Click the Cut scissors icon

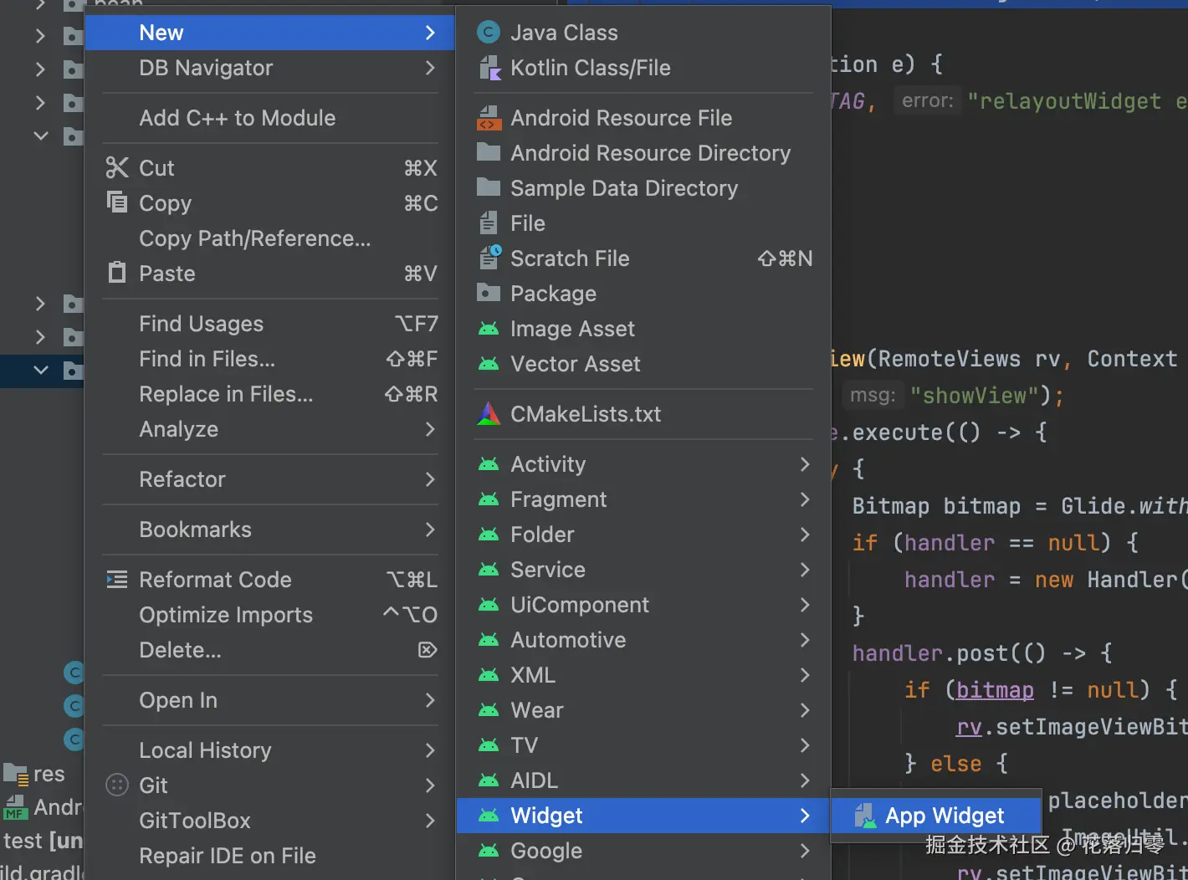pos(117,168)
